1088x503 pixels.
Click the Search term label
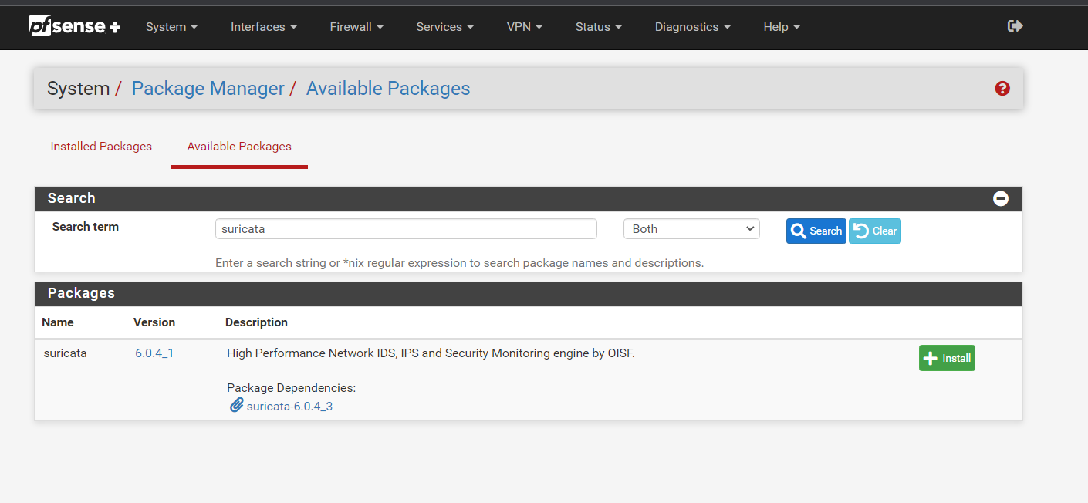86,227
